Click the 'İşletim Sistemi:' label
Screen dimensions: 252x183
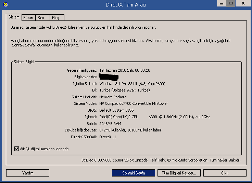[85, 84]
